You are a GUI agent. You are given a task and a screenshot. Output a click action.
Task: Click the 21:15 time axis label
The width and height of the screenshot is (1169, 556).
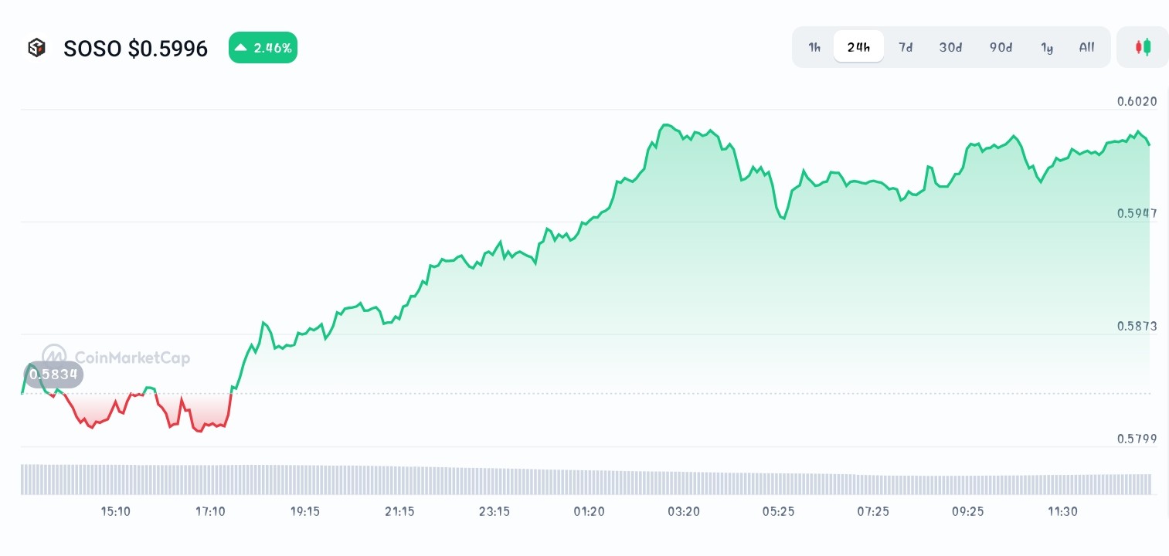point(399,511)
